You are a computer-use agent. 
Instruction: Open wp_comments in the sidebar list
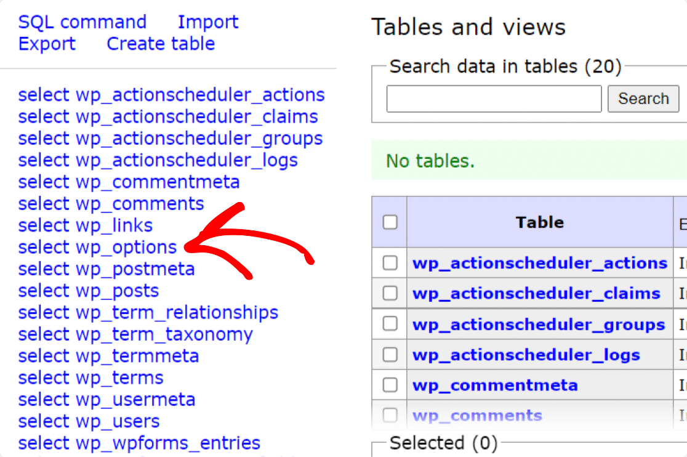click(140, 204)
